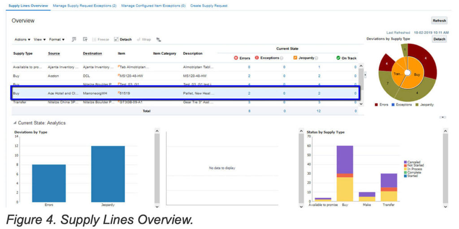This screenshot has width=459, height=229.
Task: Click the Started legend swatch
Action: tap(405, 176)
